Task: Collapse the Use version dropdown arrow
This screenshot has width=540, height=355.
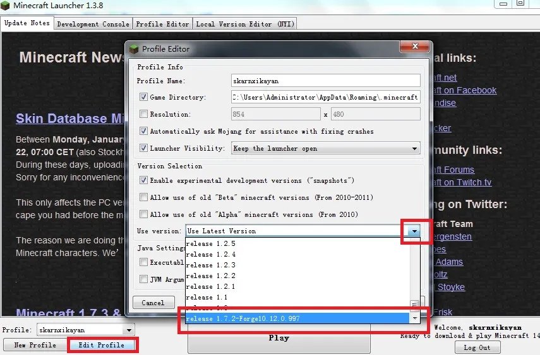Action: (414, 231)
